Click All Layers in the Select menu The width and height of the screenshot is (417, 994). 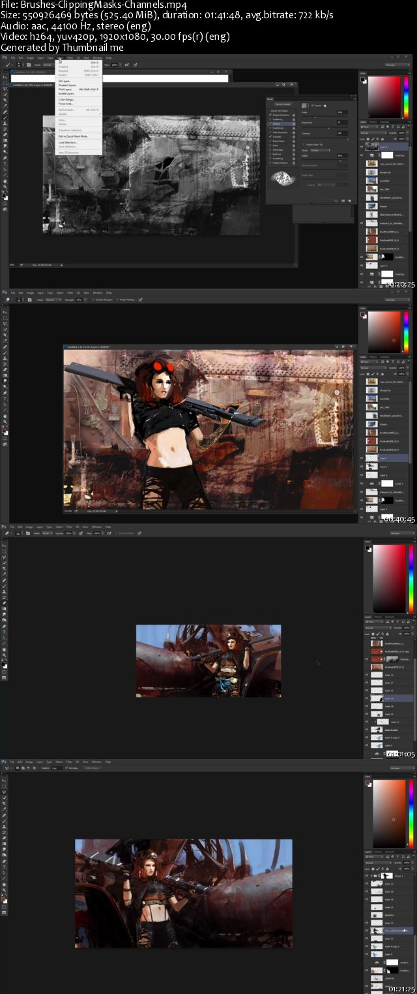(64, 81)
